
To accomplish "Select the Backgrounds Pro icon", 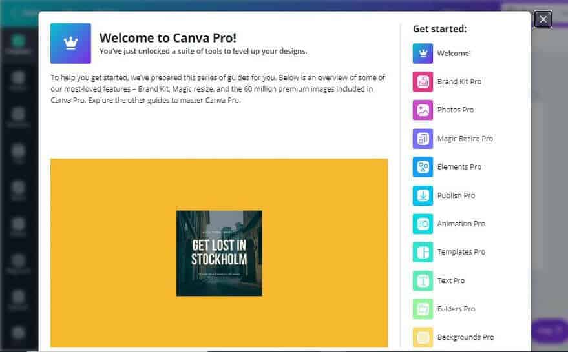I will (x=423, y=337).
